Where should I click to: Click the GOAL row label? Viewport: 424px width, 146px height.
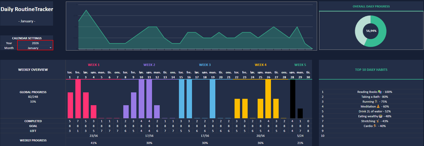[33, 126]
